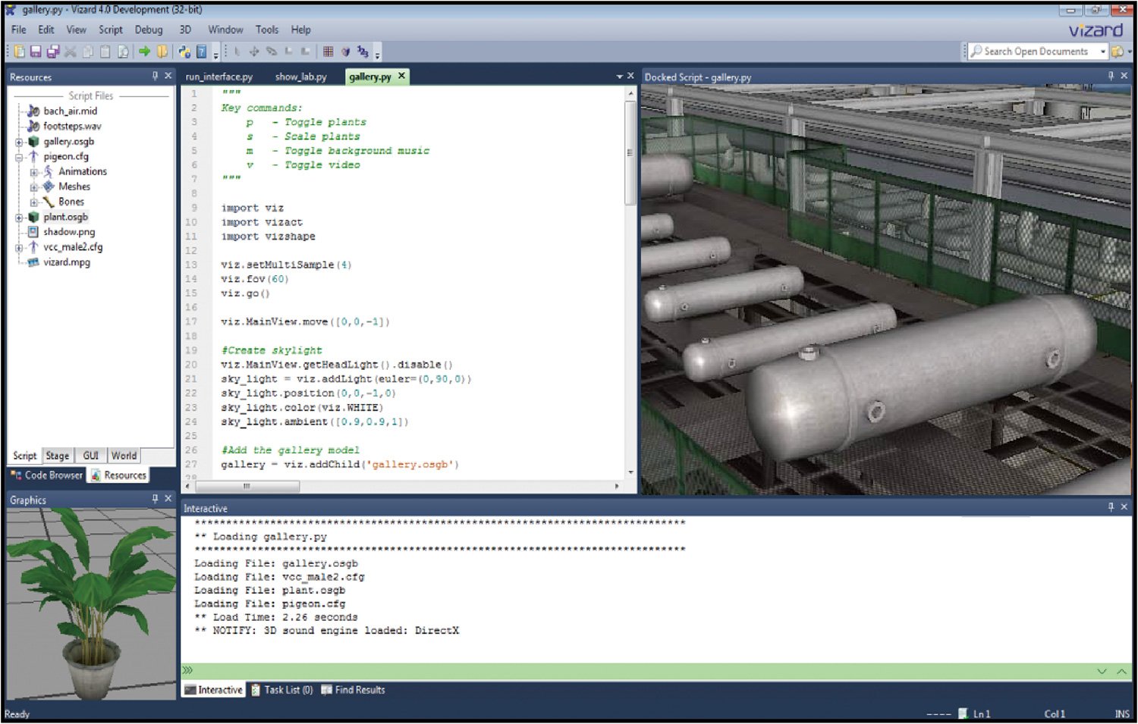Open the Debug menu

coord(149,30)
